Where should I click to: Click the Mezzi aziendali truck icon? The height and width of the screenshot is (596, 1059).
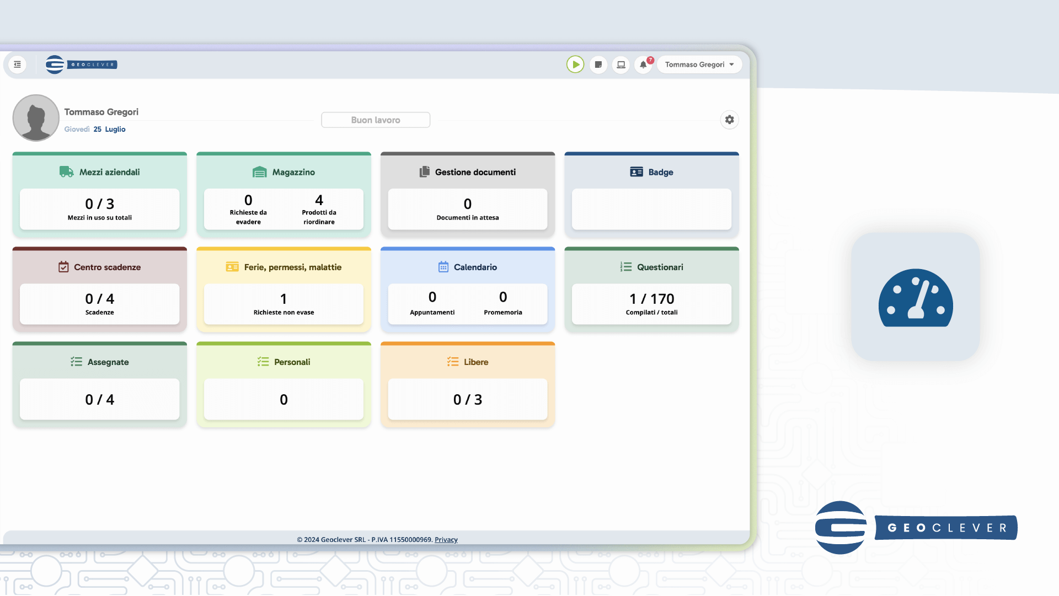[x=67, y=172]
